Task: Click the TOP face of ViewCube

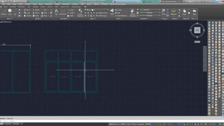Action: point(197,30)
